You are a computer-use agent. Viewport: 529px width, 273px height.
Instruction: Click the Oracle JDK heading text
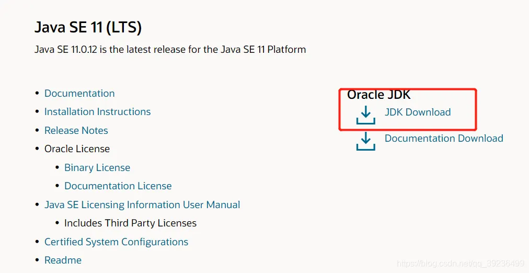(379, 95)
